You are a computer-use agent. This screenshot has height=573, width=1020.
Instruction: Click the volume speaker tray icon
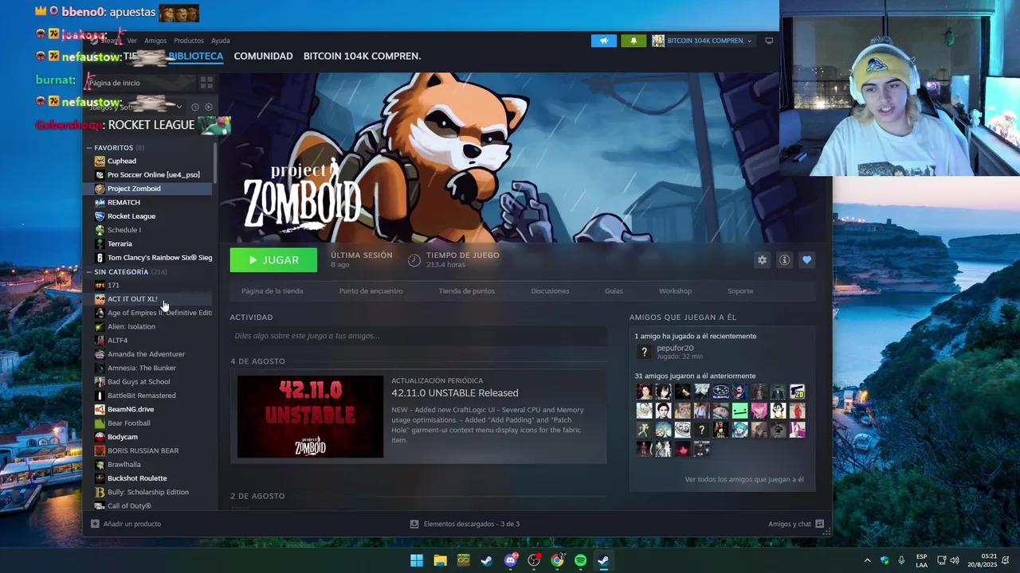click(x=955, y=560)
